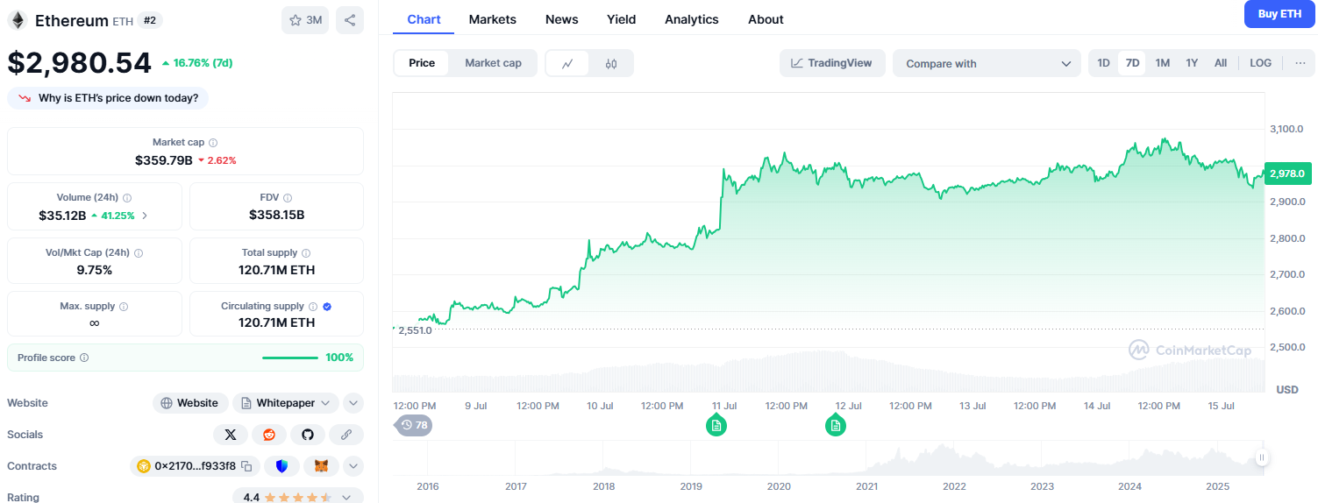
Task: Switch chart to line view icon
Action: coord(567,63)
